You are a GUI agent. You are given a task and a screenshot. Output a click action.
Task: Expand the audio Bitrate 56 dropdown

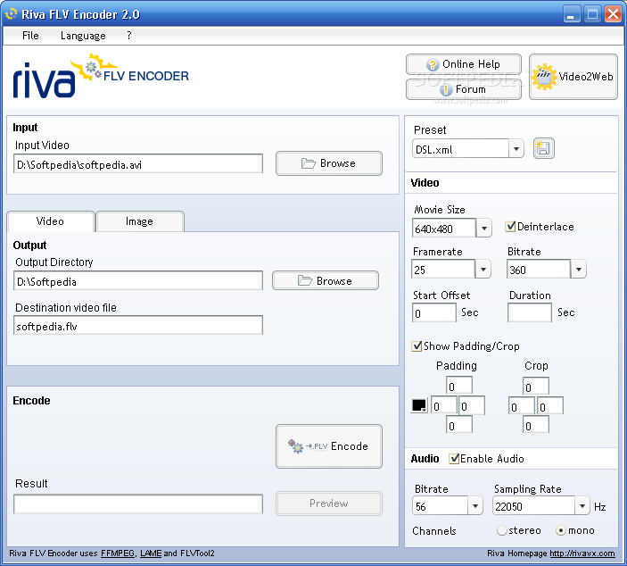tap(475, 505)
